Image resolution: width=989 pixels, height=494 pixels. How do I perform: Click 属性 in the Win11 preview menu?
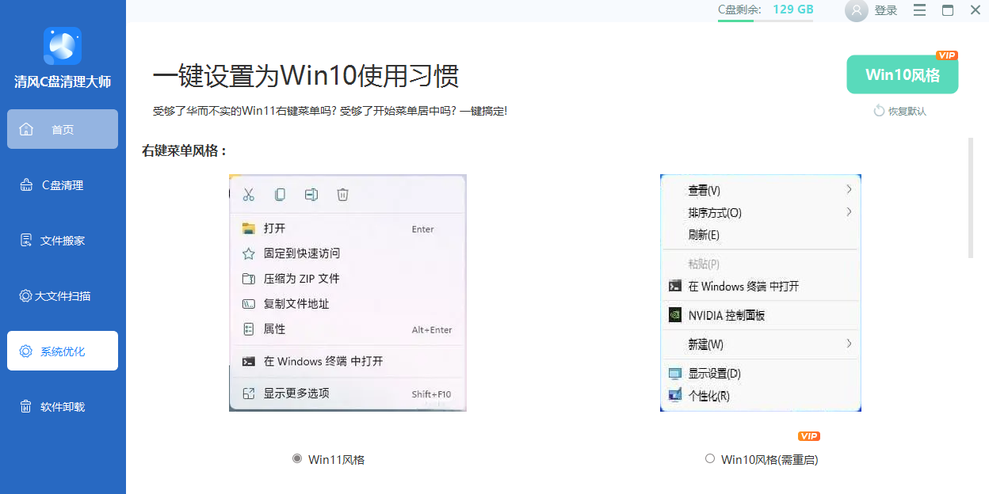[274, 329]
